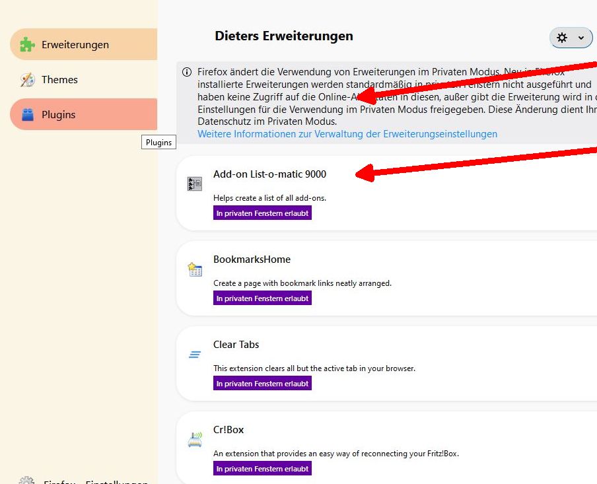Click private windows badge under Add-on List-o-matic 9000

pos(262,213)
